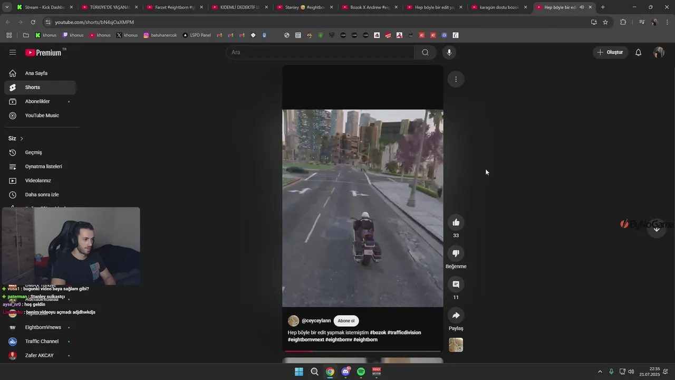Share this Short via Paylaş arrow
The image size is (675, 380).
[456, 316]
